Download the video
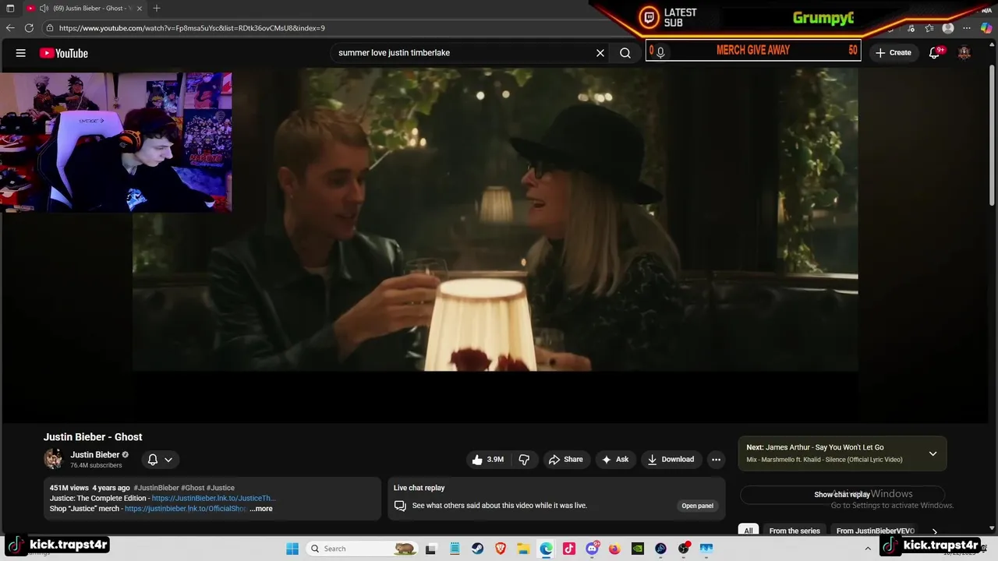 coord(671,460)
